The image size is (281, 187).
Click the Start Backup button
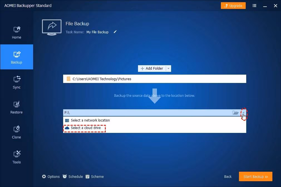[256, 177]
